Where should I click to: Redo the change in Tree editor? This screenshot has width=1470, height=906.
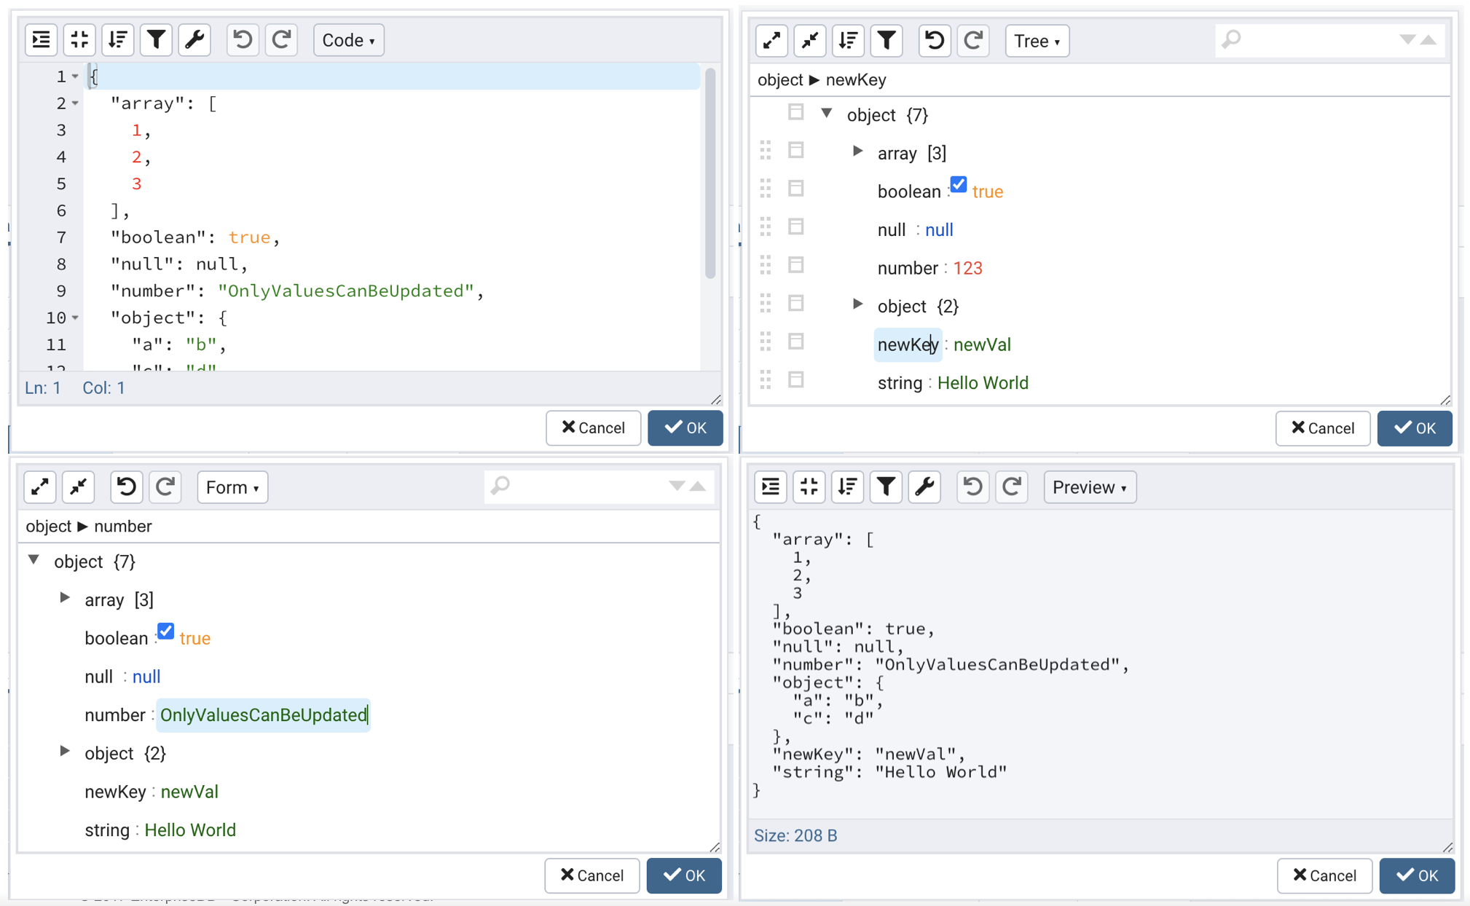click(973, 41)
